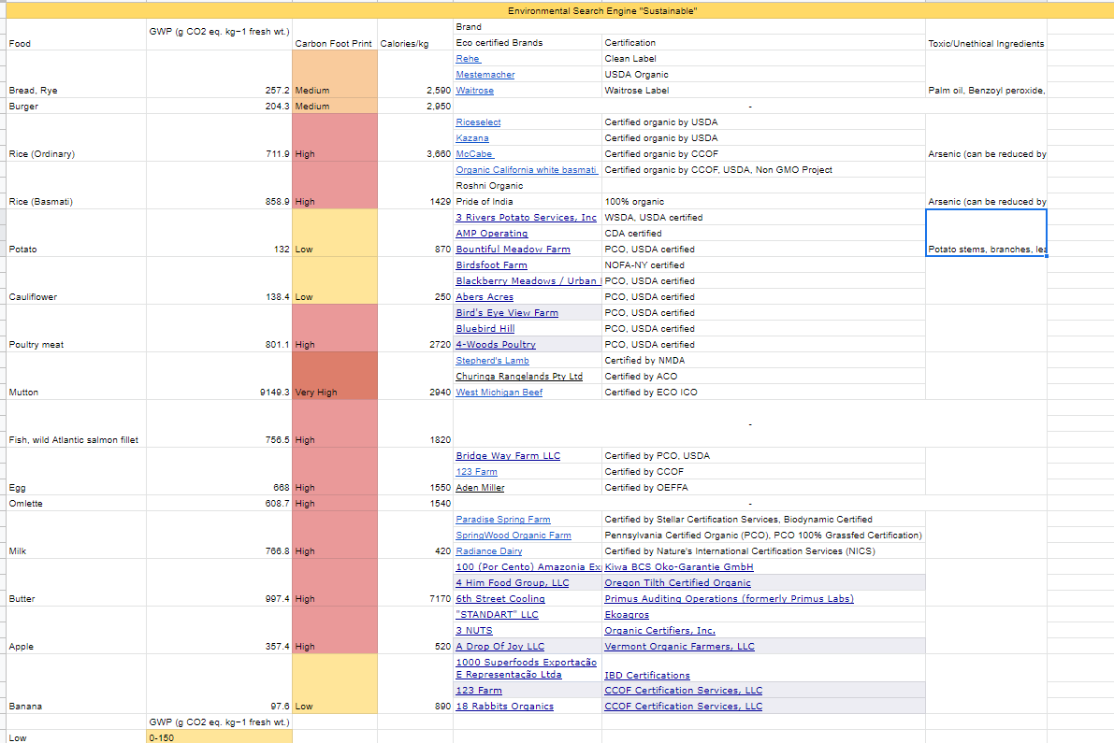Click the Organic California white basmati link
This screenshot has width=1114, height=743.
pyautogui.click(x=526, y=169)
